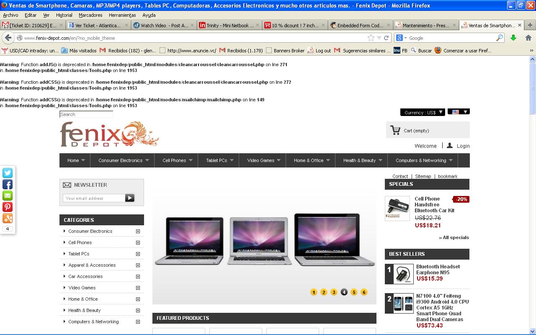
Task: Reload the page using the refresh icon
Action: (x=387, y=38)
